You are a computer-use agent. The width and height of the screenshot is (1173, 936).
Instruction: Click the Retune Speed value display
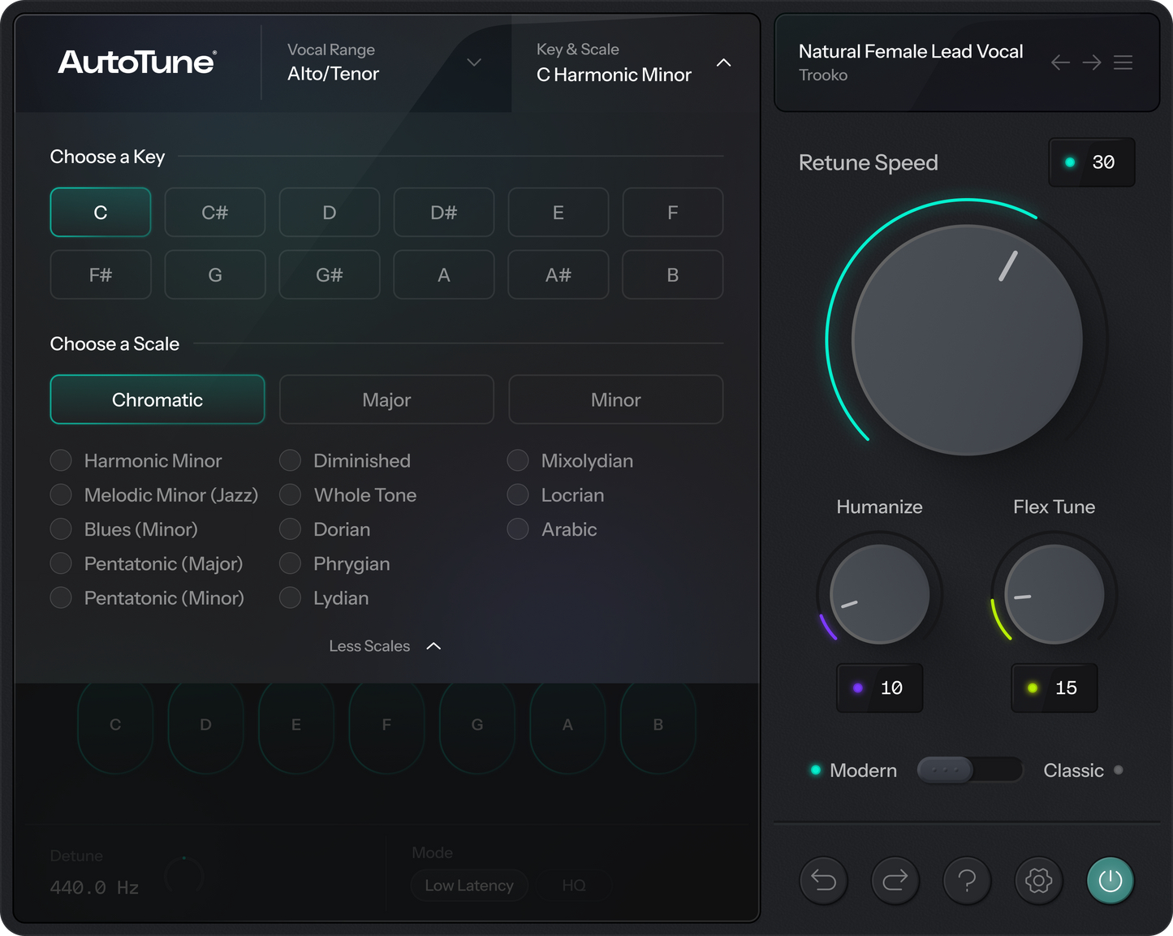pyautogui.click(x=1091, y=162)
